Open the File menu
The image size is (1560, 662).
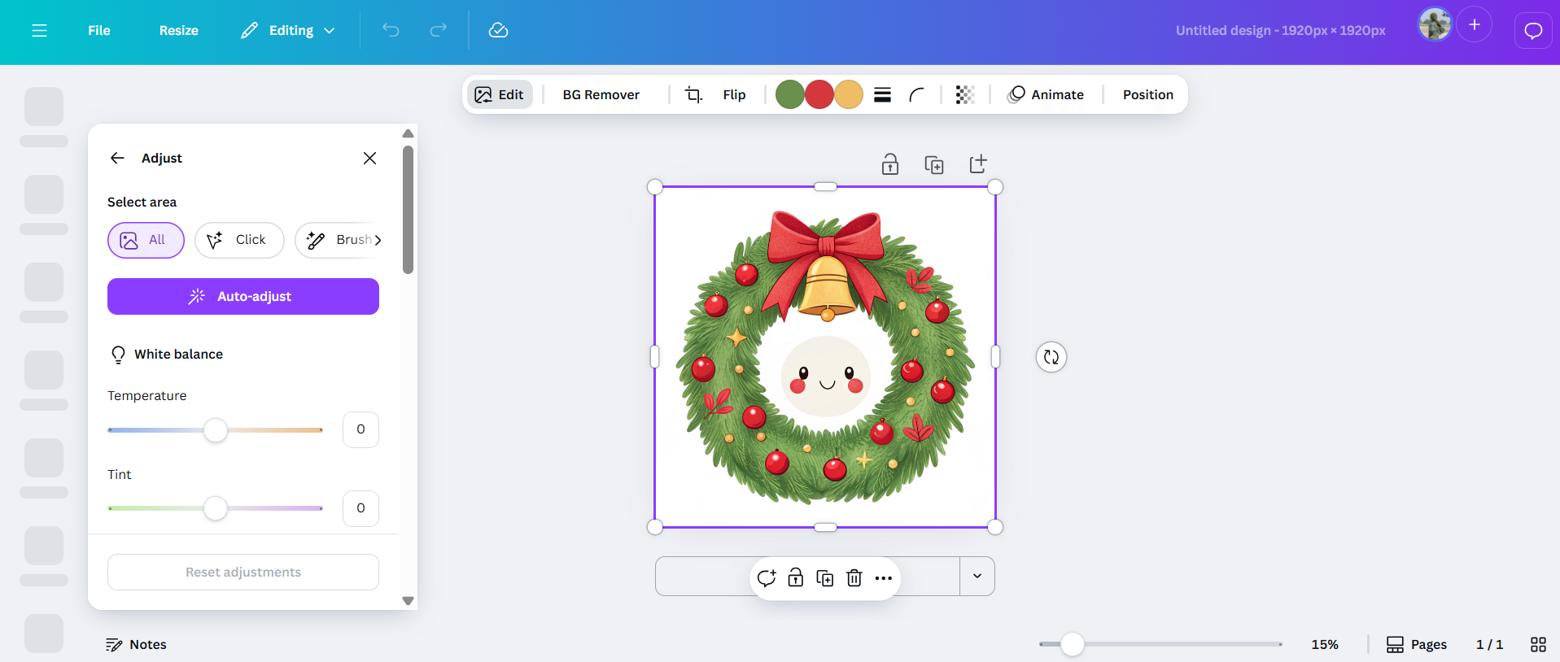click(99, 30)
